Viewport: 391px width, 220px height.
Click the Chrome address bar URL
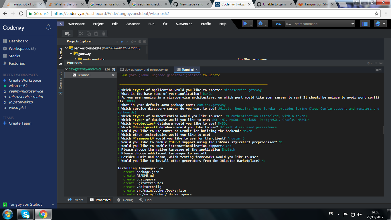[111, 13]
